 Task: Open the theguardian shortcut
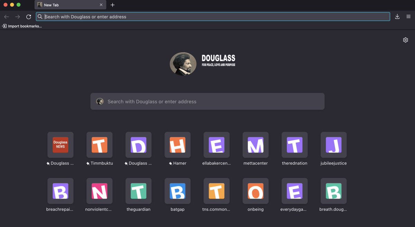(138, 191)
